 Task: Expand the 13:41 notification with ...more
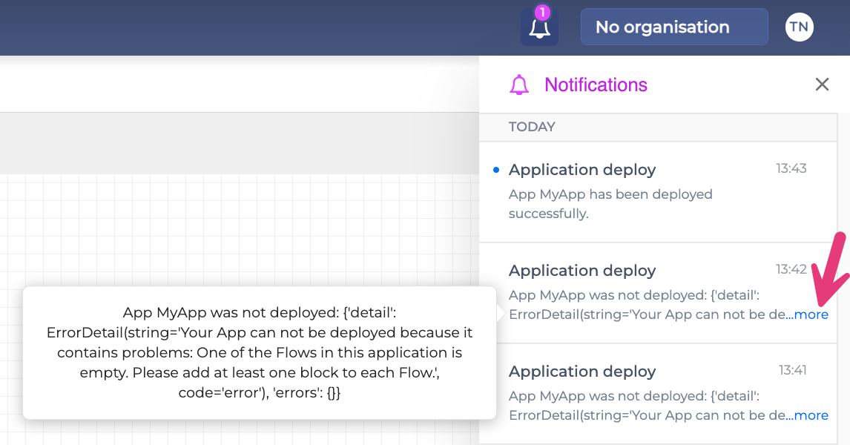pyautogui.click(x=808, y=415)
